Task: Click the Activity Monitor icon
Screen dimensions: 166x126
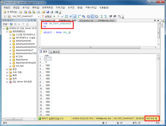Action: point(57,12)
